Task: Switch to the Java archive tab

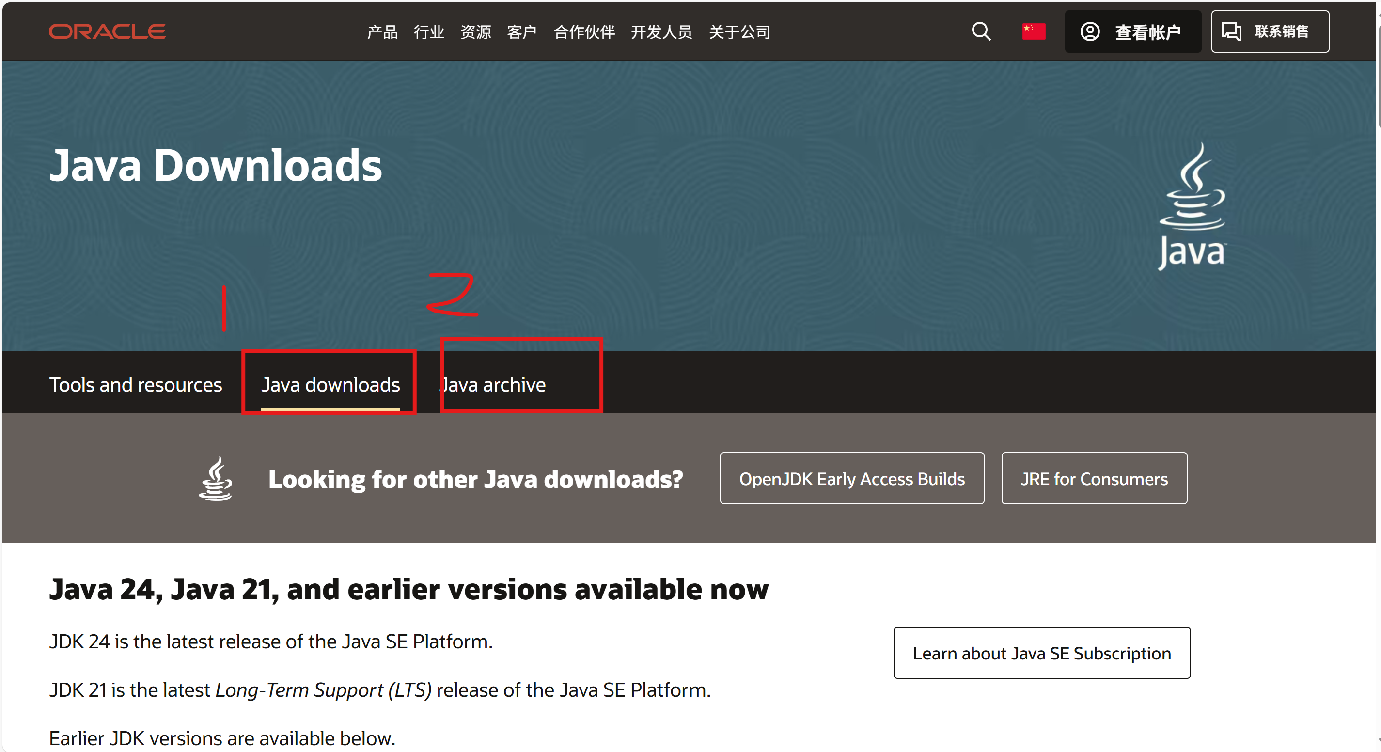Action: tap(493, 385)
